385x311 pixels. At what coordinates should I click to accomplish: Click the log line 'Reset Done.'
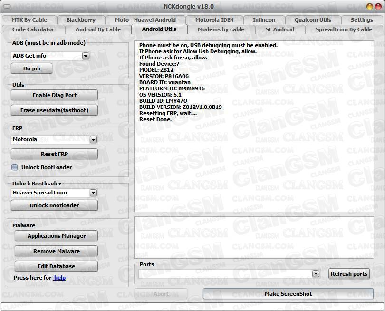click(x=155, y=119)
